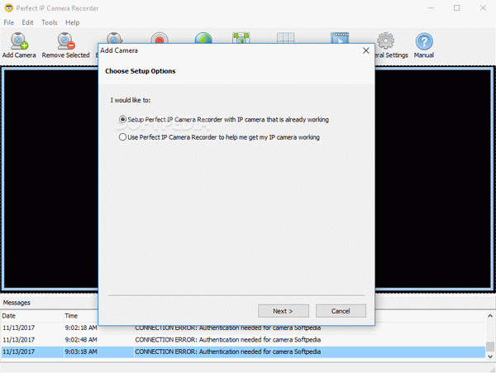Open the Tools menu
Screen dimensions: 496x373
50,22
